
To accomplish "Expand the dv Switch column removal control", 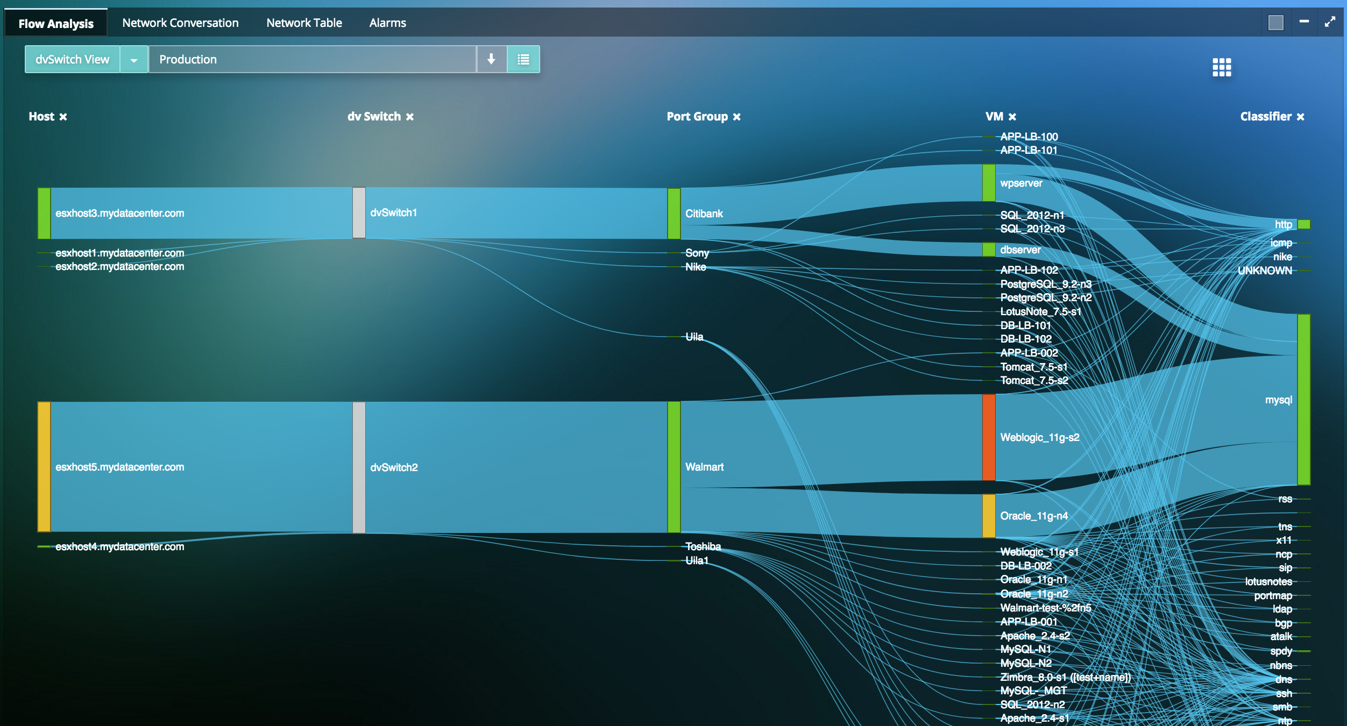I will [x=410, y=116].
